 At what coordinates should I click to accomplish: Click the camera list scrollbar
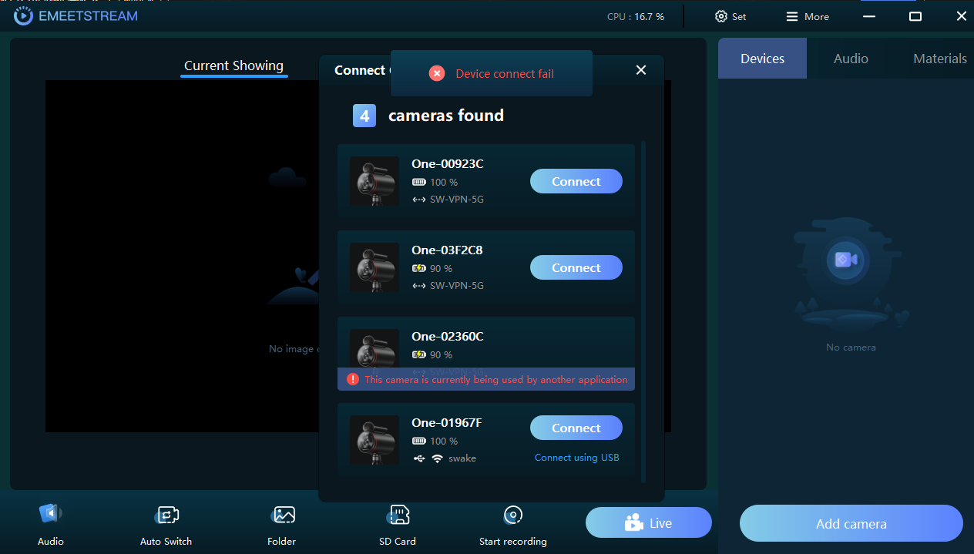click(643, 308)
